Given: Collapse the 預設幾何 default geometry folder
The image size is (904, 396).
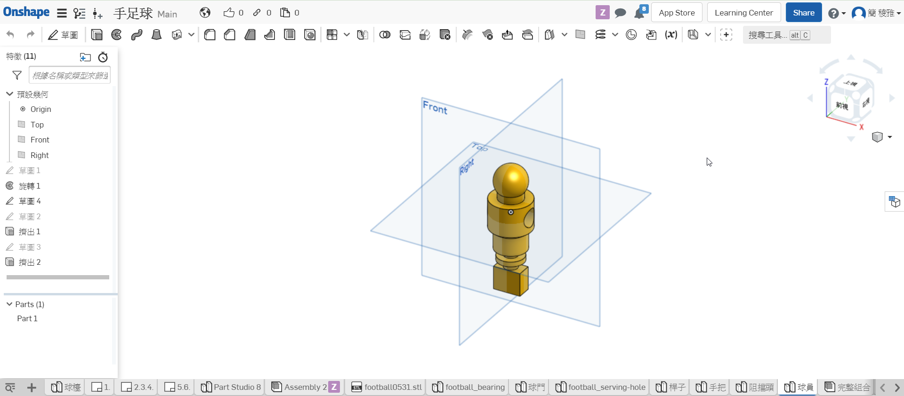Looking at the screenshot, I should pos(9,94).
